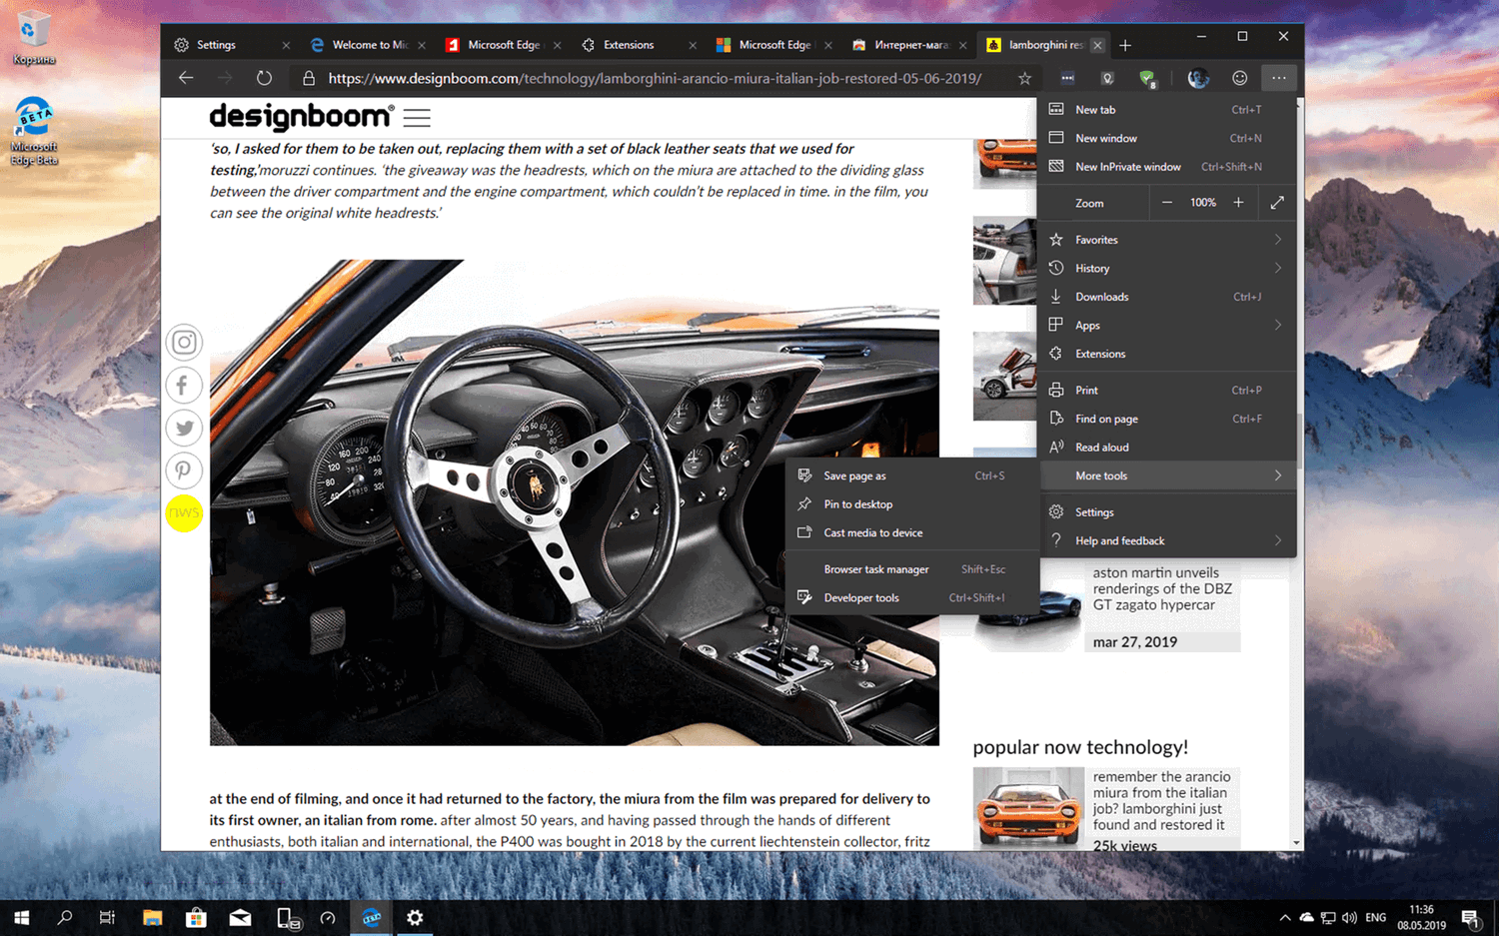Launch File Explorer from taskbar

point(152,917)
